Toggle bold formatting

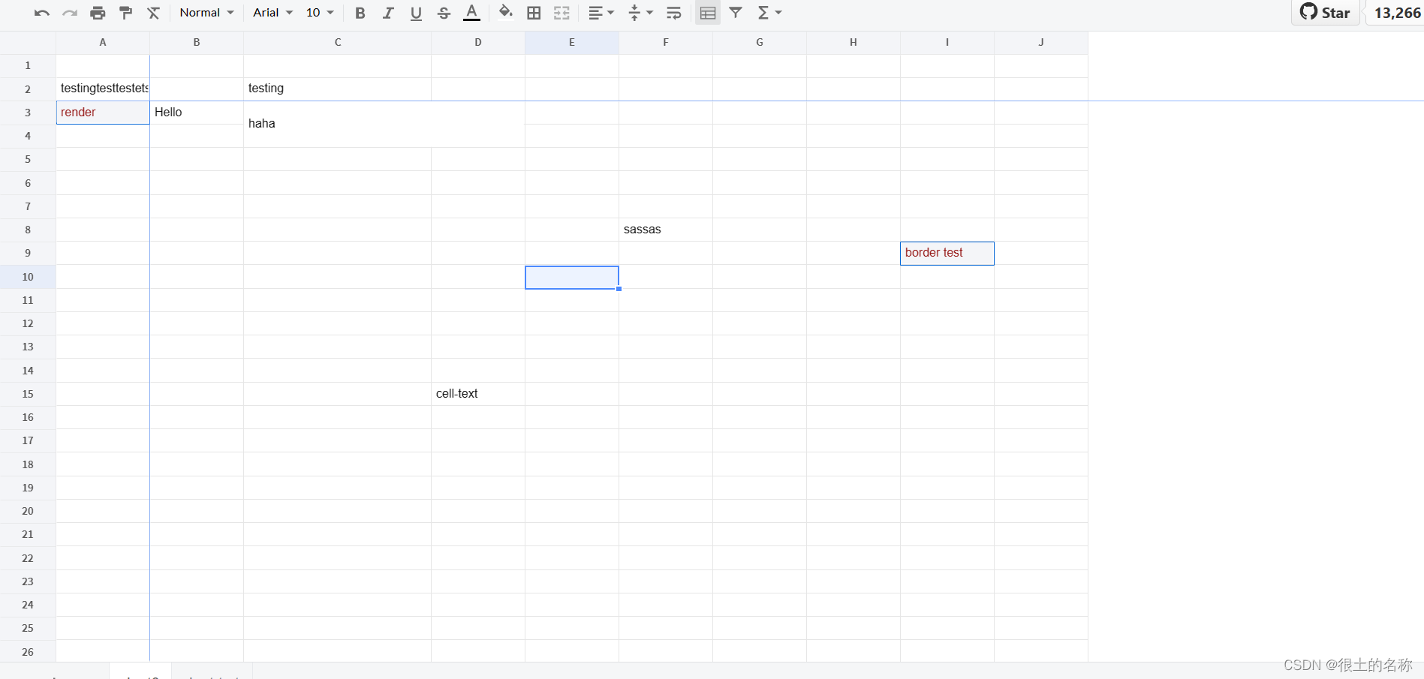tap(360, 13)
